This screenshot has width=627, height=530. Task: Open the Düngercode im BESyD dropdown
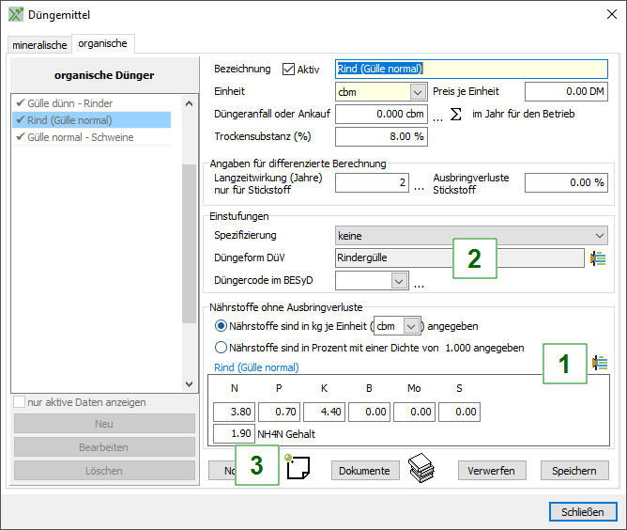pyautogui.click(x=399, y=281)
